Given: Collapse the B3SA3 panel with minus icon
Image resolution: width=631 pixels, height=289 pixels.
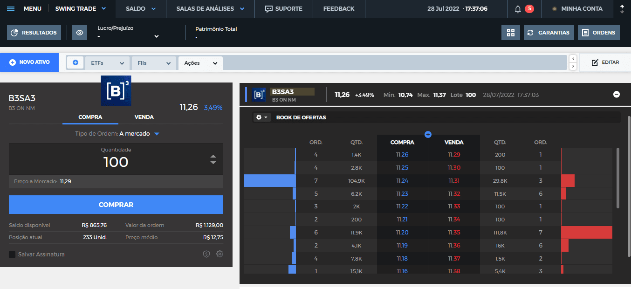Looking at the screenshot, I should 617,95.
